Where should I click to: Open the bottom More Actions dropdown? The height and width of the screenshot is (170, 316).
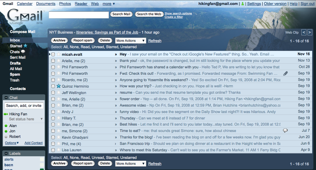coord(130,164)
